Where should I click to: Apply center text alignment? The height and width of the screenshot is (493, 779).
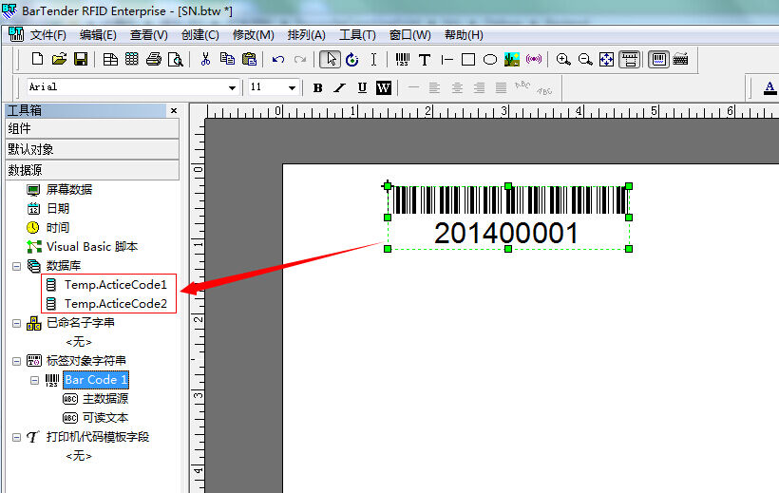tap(457, 88)
